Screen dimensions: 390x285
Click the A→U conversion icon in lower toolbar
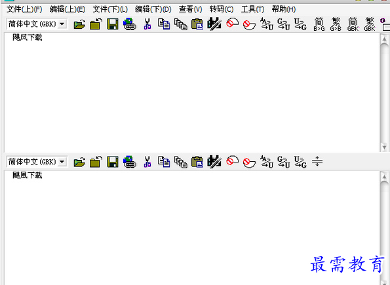(x=267, y=162)
